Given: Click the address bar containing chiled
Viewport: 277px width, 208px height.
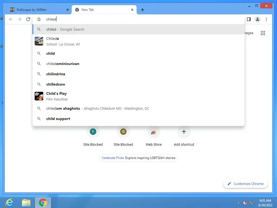Looking at the screenshot, I should [138, 19].
